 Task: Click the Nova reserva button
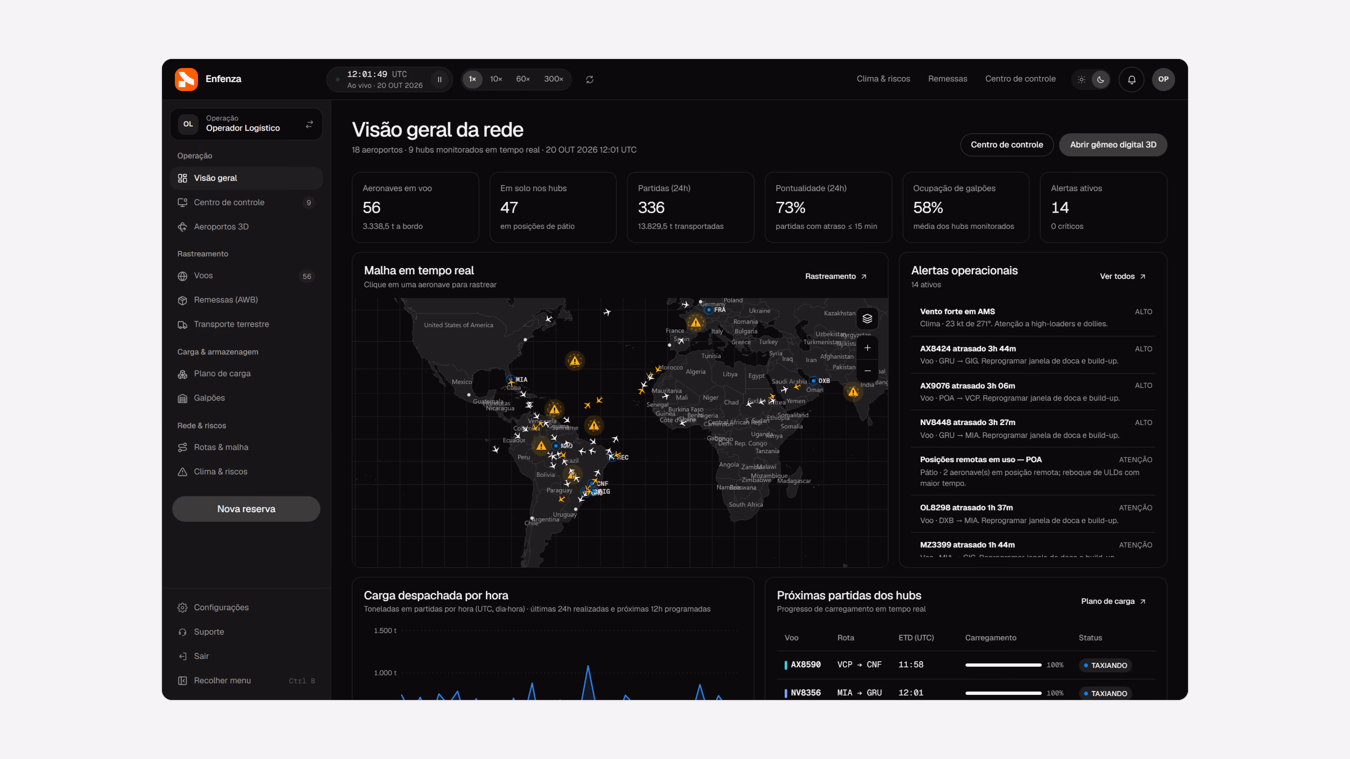pyautogui.click(x=246, y=509)
